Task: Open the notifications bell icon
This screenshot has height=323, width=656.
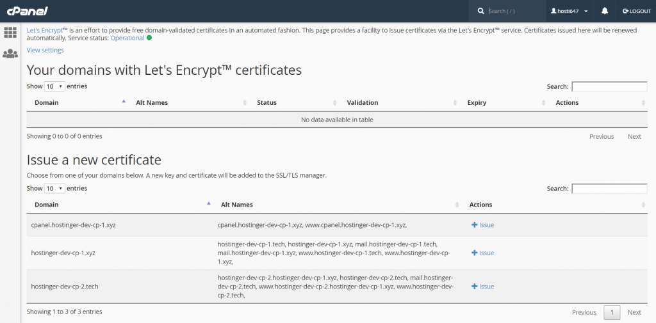Action: [605, 11]
